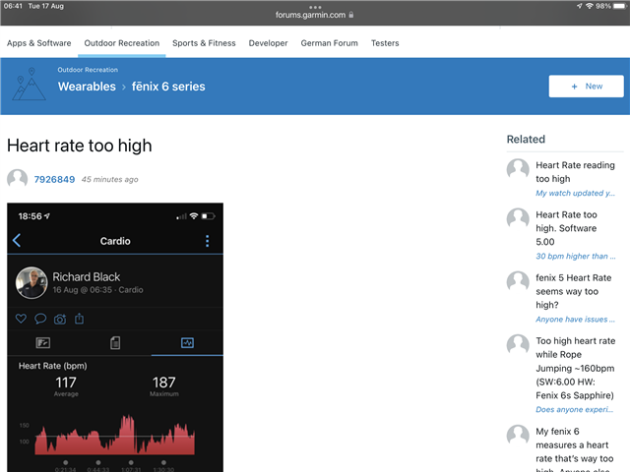The image size is (630, 472).
Task: Open related thread Heart Rate reading too high
Action: tap(575, 172)
